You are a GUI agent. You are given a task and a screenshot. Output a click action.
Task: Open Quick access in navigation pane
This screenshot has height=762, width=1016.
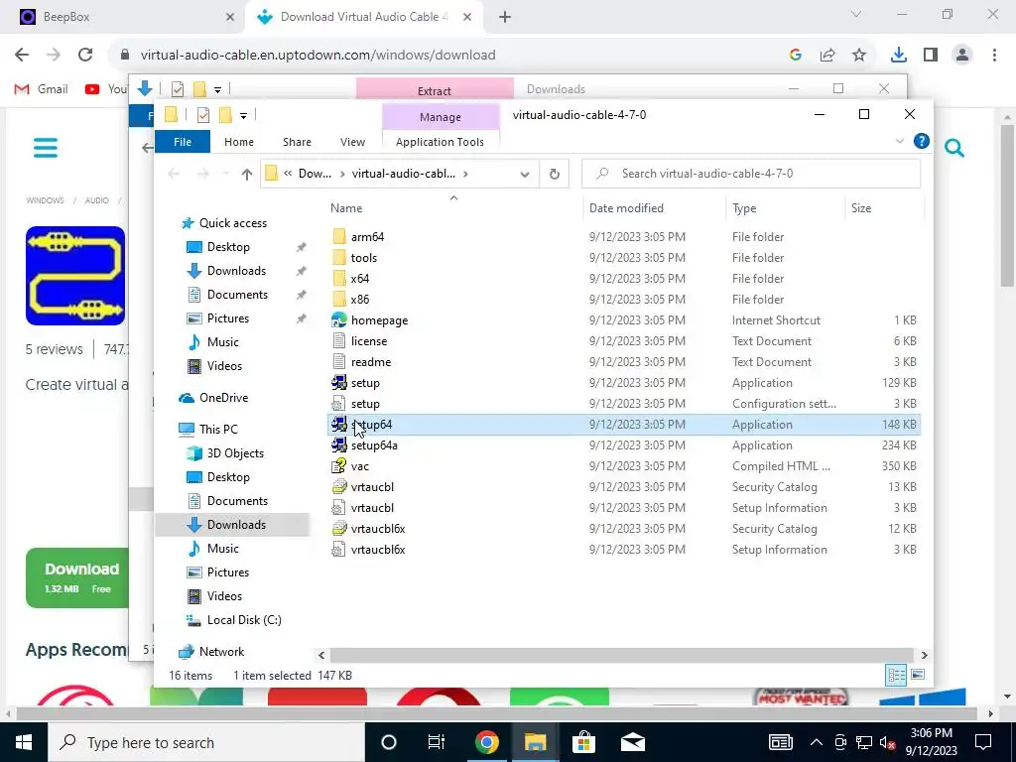[232, 223]
